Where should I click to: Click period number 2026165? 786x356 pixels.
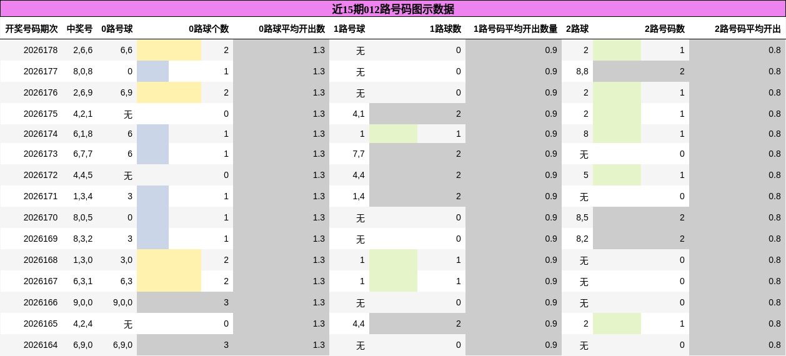click(x=41, y=324)
